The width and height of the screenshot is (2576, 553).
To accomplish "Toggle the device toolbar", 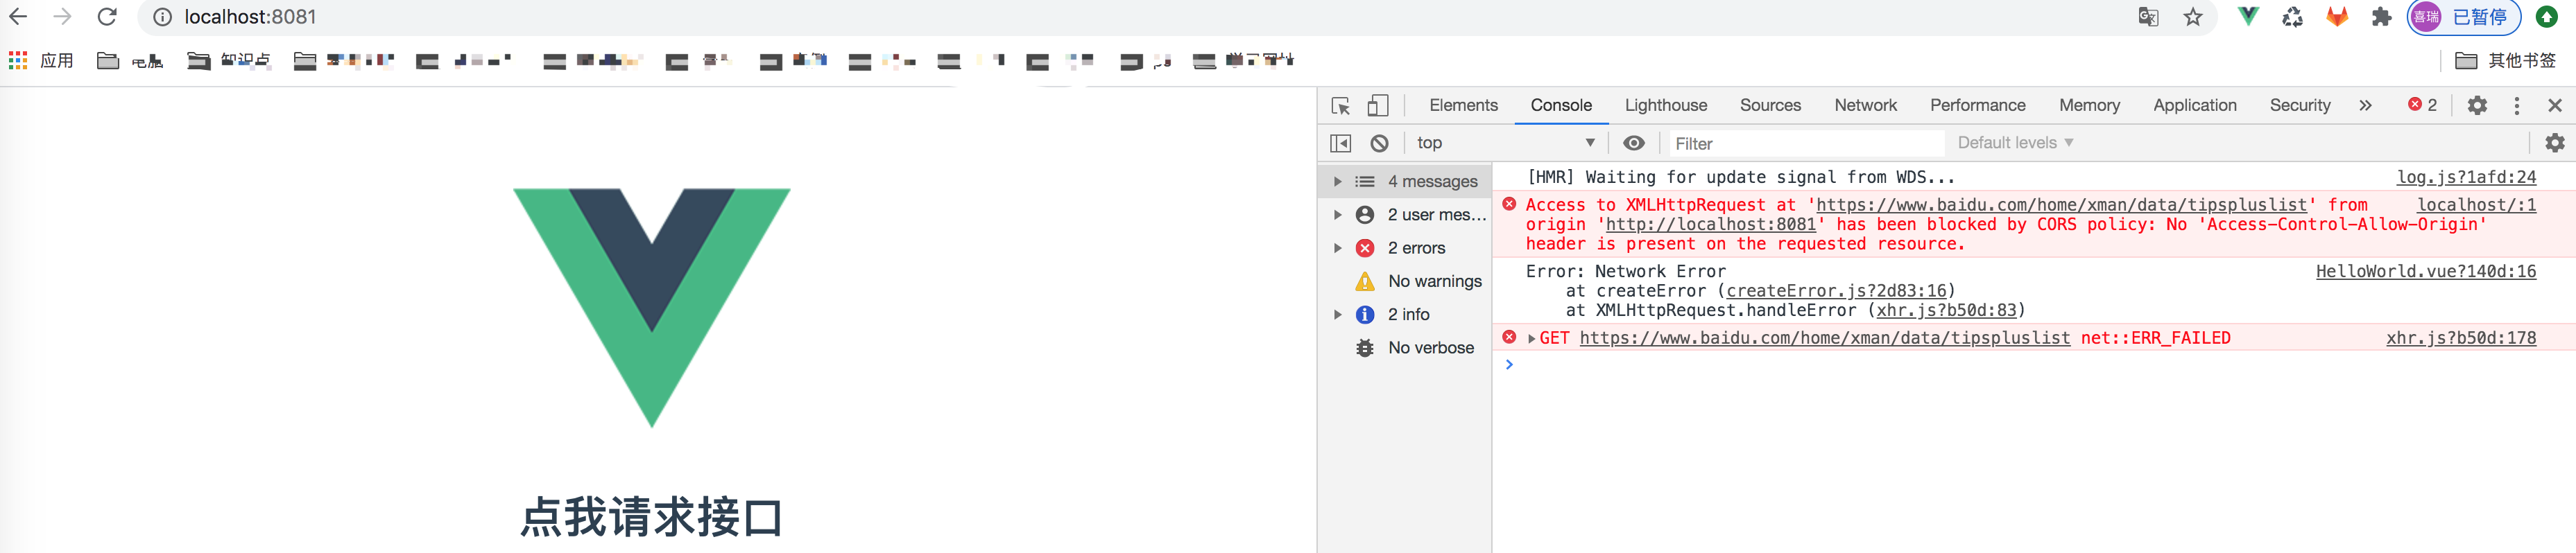I will click(1378, 105).
